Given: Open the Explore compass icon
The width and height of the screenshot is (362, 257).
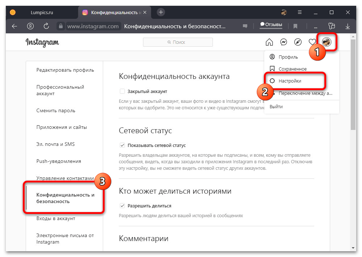Looking at the screenshot, I should coord(298,42).
